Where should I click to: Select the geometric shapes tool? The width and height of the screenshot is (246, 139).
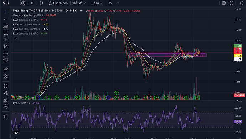pyautogui.click(x=6, y=33)
